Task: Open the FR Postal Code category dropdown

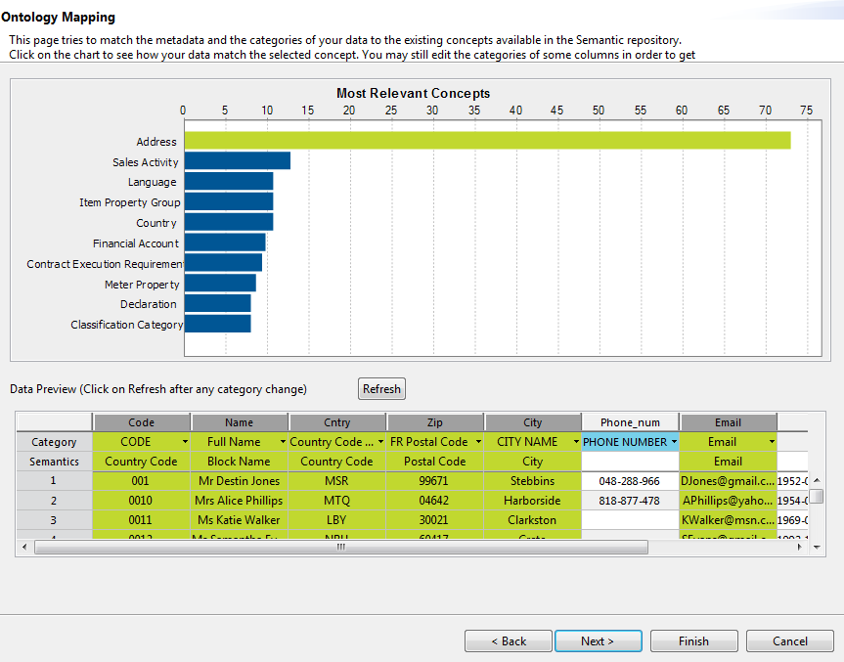Action: coord(478,442)
